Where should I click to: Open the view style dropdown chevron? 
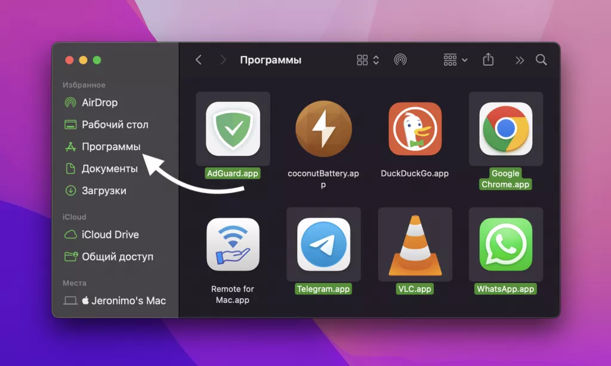coord(375,60)
